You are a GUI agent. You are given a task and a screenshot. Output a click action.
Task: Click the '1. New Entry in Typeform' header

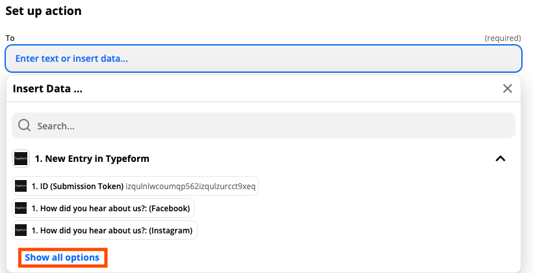(94, 159)
